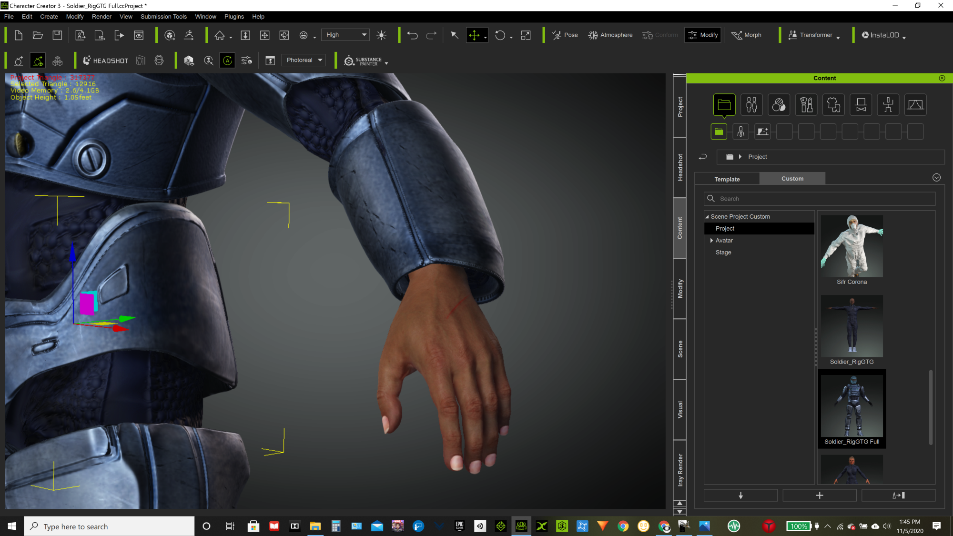Image resolution: width=953 pixels, height=536 pixels.
Task: Open the Submission Tools menu
Action: tap(163, 17)
